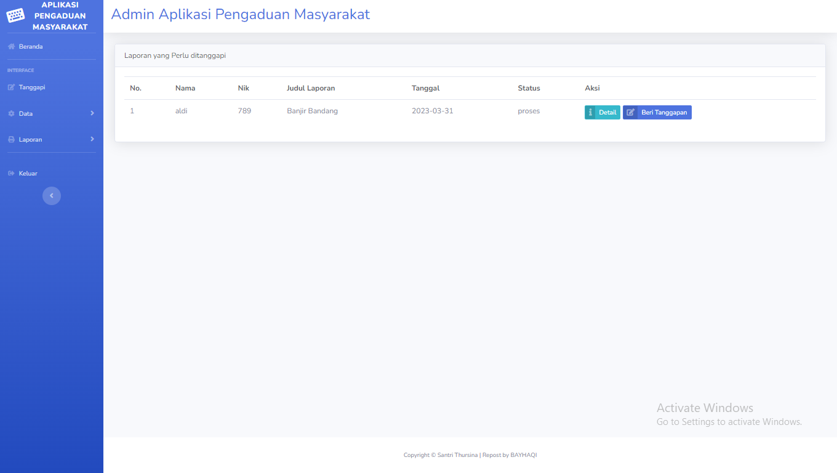Expand the Data submenu chevron
The image size is (837, 473).
92,113
